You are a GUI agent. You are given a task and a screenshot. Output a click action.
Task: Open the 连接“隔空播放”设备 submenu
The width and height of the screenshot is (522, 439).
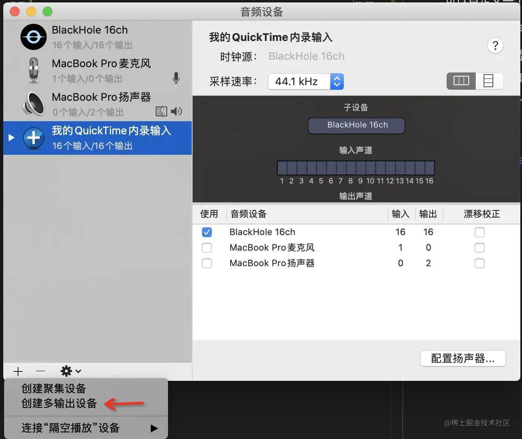[86, 428]
